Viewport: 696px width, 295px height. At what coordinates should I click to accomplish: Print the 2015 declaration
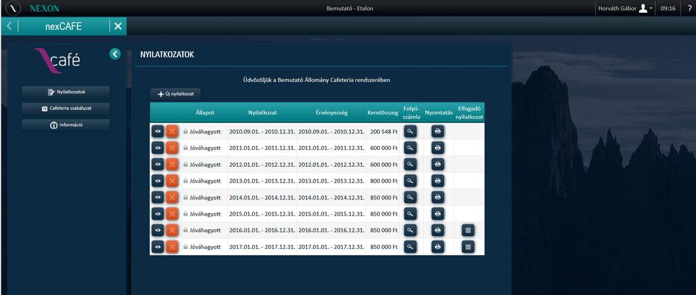[x=438, y=214]
